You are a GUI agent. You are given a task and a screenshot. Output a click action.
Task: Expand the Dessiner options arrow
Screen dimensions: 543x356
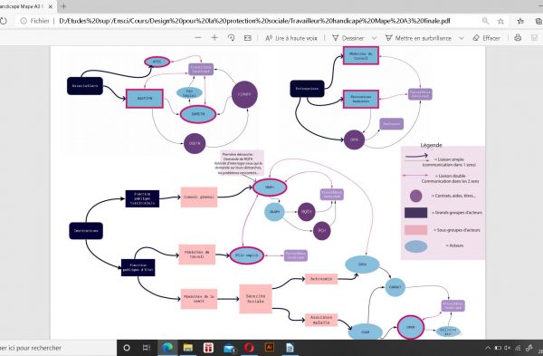coord(374,38)
